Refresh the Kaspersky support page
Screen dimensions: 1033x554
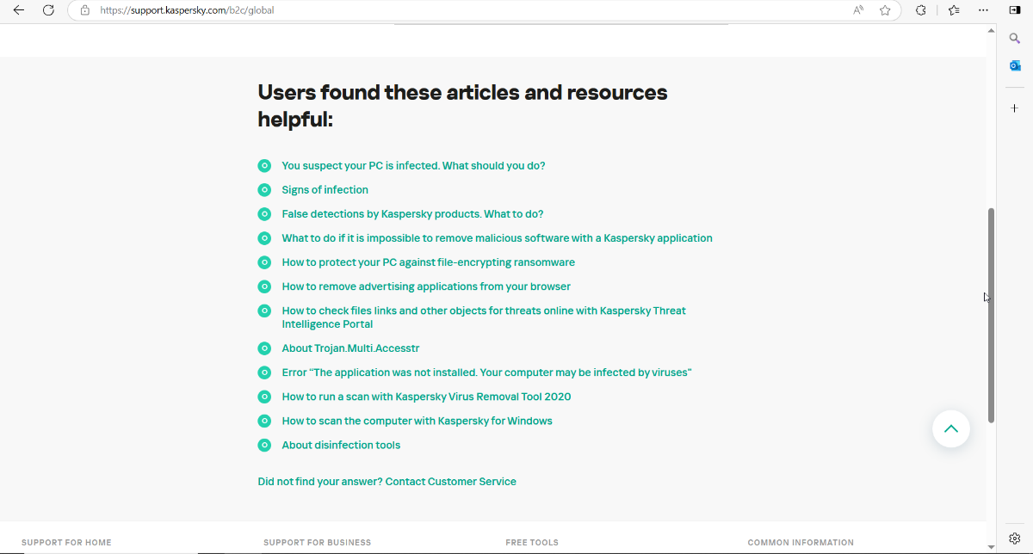coord(48,10)
